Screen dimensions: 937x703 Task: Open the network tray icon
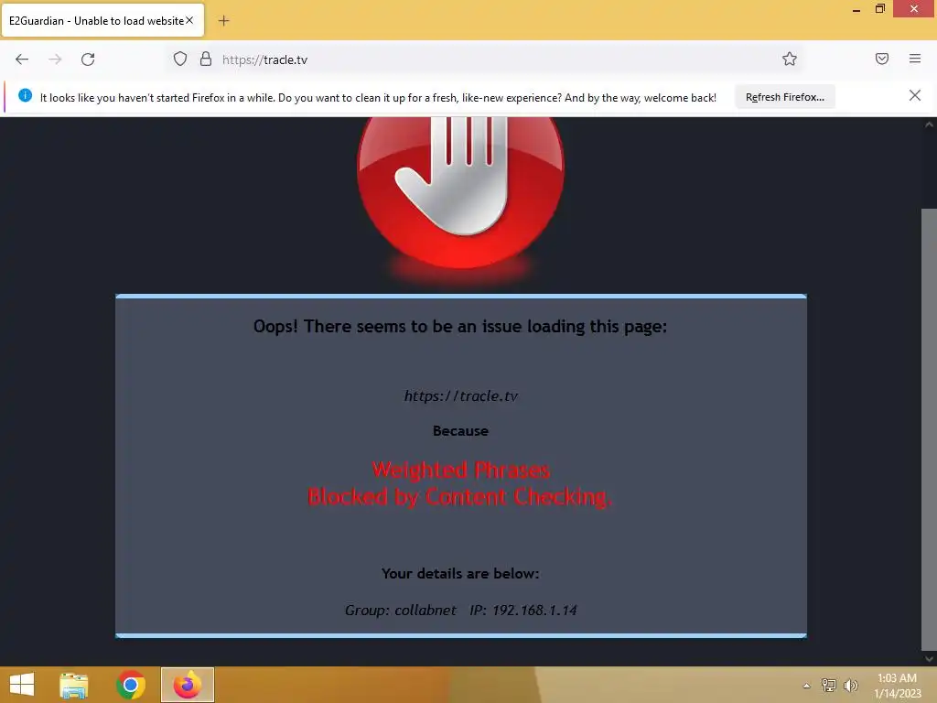coord(829,685)
